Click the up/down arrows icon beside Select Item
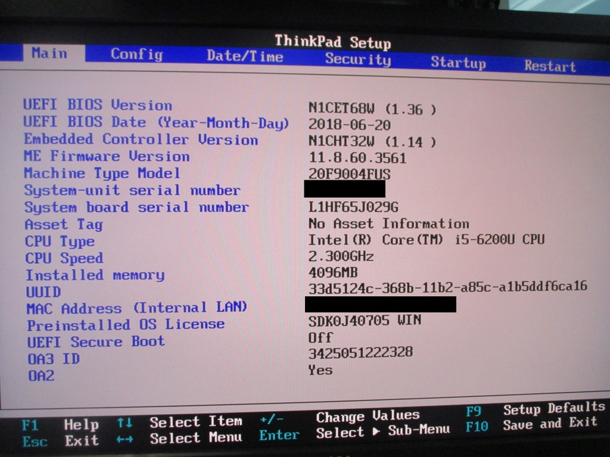610x457 pixels. point(125,423)
